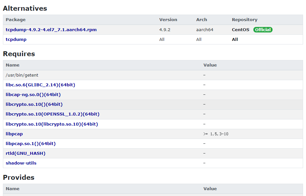
Task: Open tcpdump-4.9.2-4.el7_7.1.aarch64.rpm package link
Action: pos(51,30)
